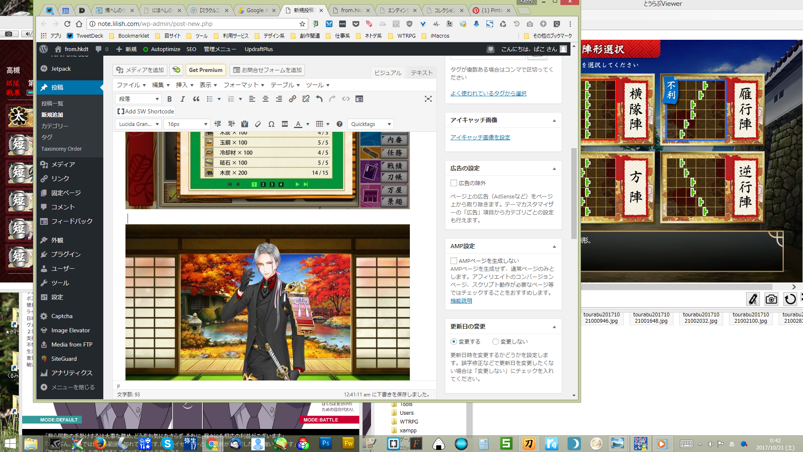Screen dimensions: 803x452
Task: Align text left in the editor
Action: [252, 99]
